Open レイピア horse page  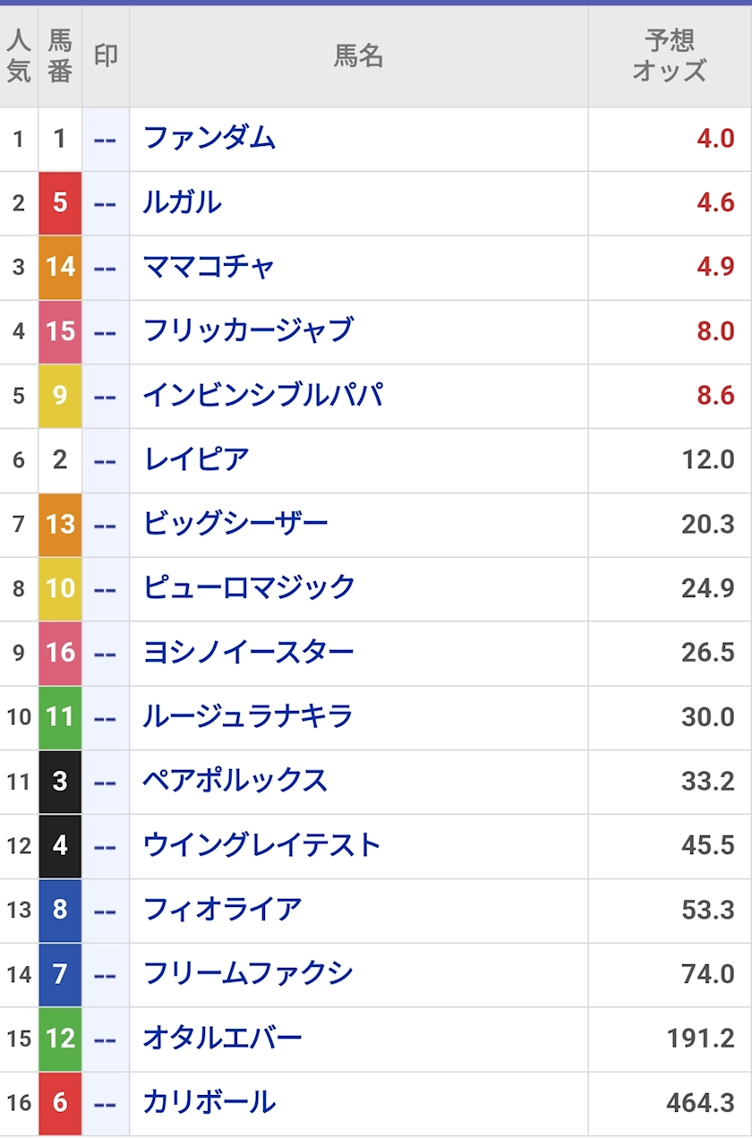pos(195,459)
